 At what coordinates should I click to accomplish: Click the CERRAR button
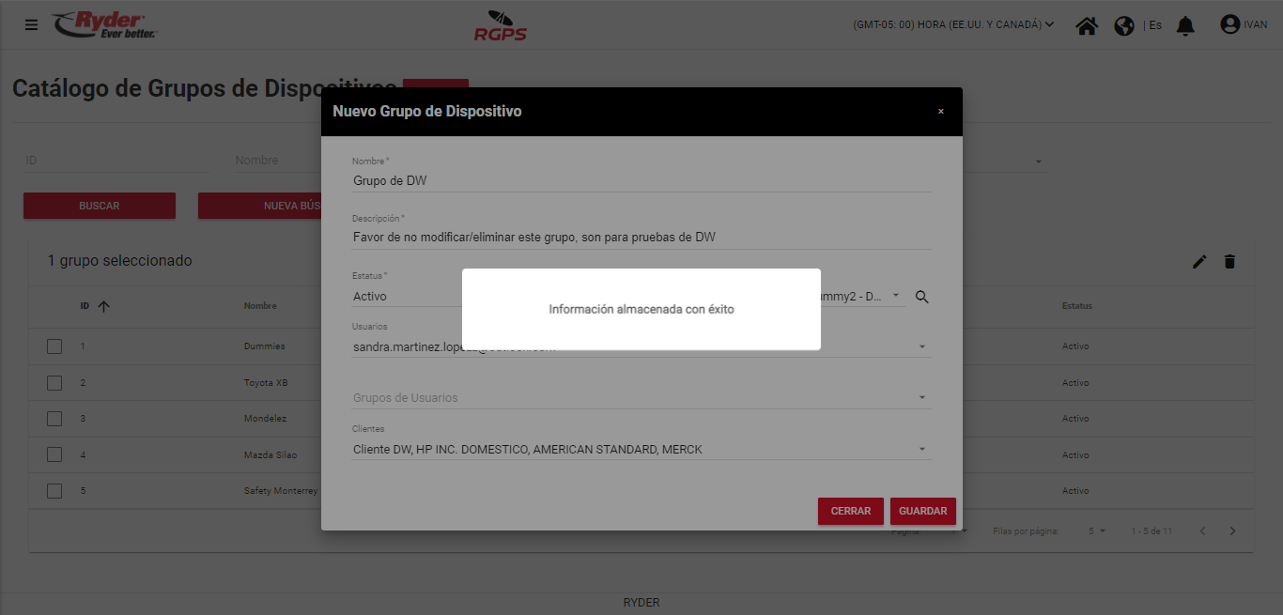coord(850,511)
